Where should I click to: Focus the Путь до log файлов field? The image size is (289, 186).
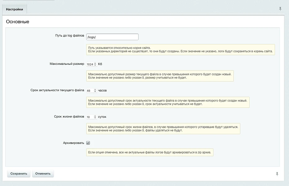coord(112,37)
